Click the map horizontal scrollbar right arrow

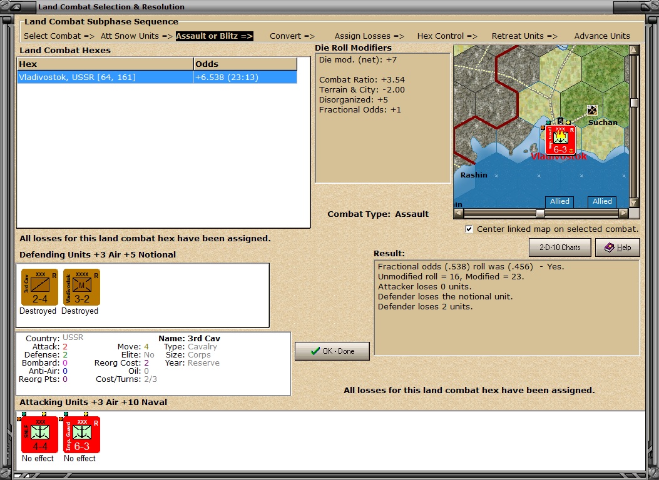(624, 213)
